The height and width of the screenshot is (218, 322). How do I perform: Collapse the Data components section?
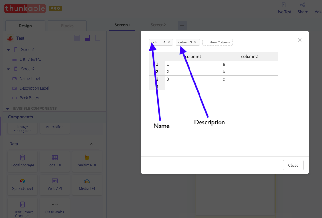[91, 144]
